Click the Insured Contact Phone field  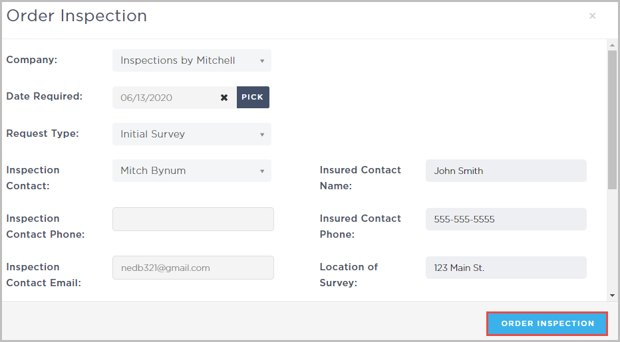point(506,219)
